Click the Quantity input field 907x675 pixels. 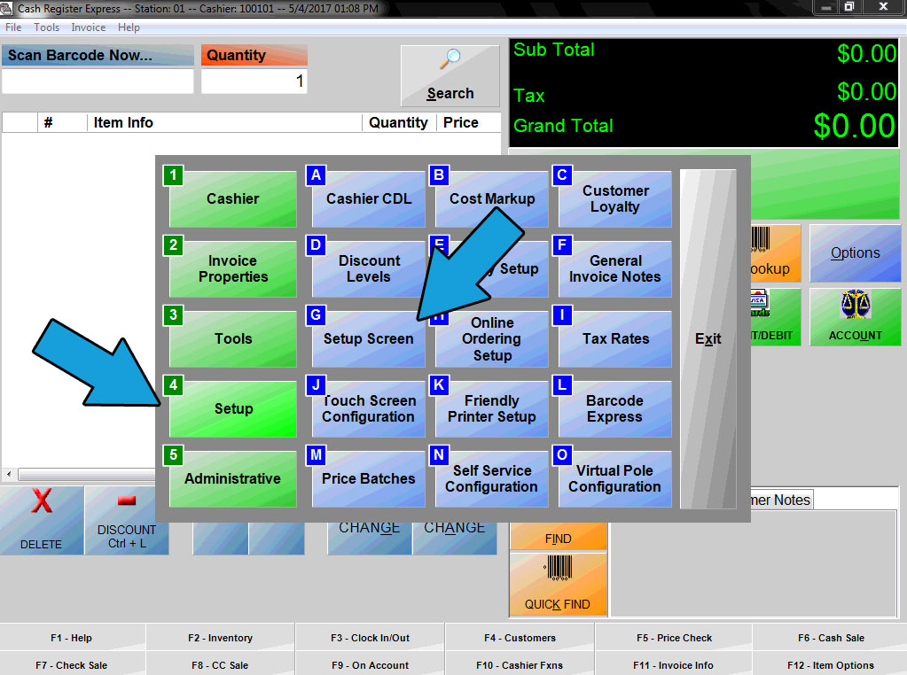pos(254,81)
